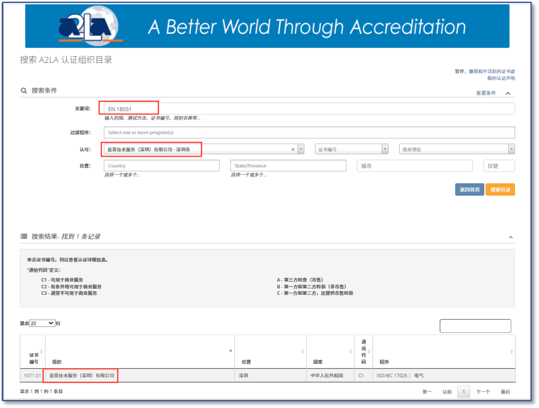This screenshot has height=408, width=539.
Task: Go to the next results page
Action: tap(483, 392)
